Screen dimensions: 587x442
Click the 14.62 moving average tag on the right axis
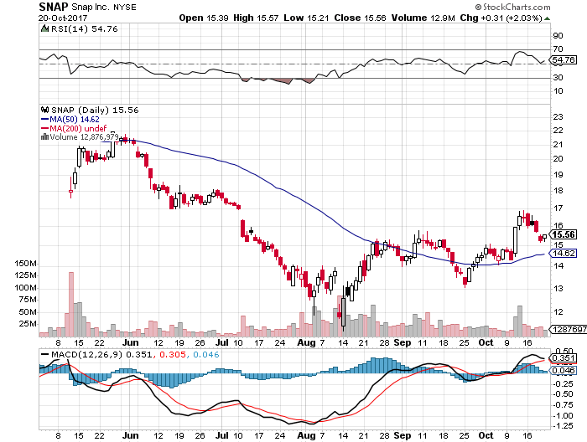pos(560,253)
